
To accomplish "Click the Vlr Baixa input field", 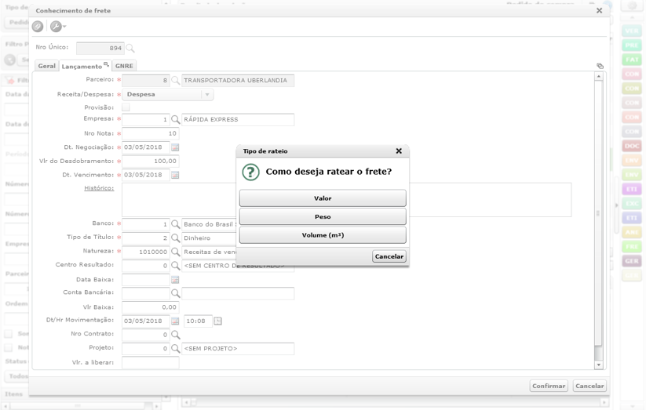I will tap(151, 307).
